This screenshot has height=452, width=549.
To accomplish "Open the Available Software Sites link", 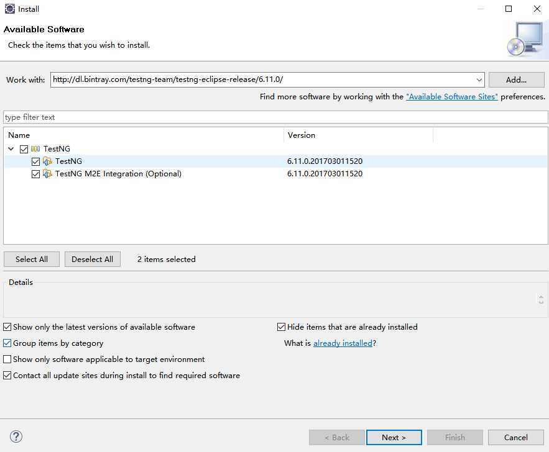I will 451,97.
